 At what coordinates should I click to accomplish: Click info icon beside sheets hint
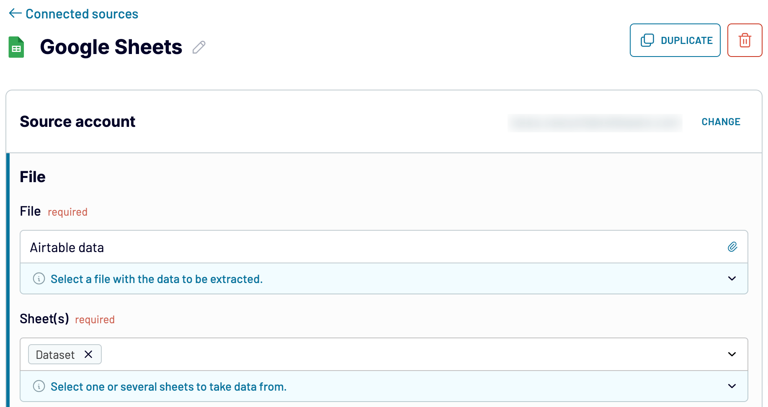[x=39, y=386]
